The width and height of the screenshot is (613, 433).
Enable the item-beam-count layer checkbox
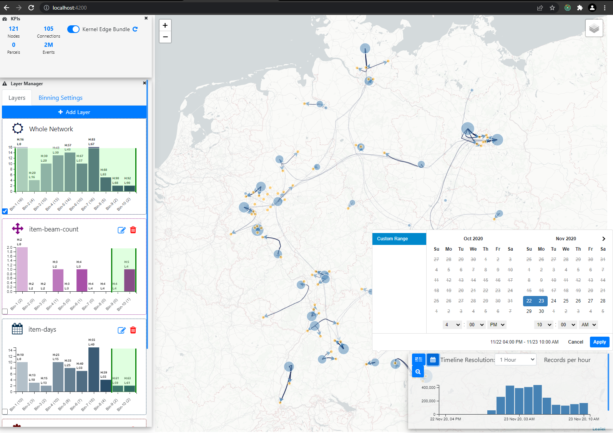click(5, 311)
